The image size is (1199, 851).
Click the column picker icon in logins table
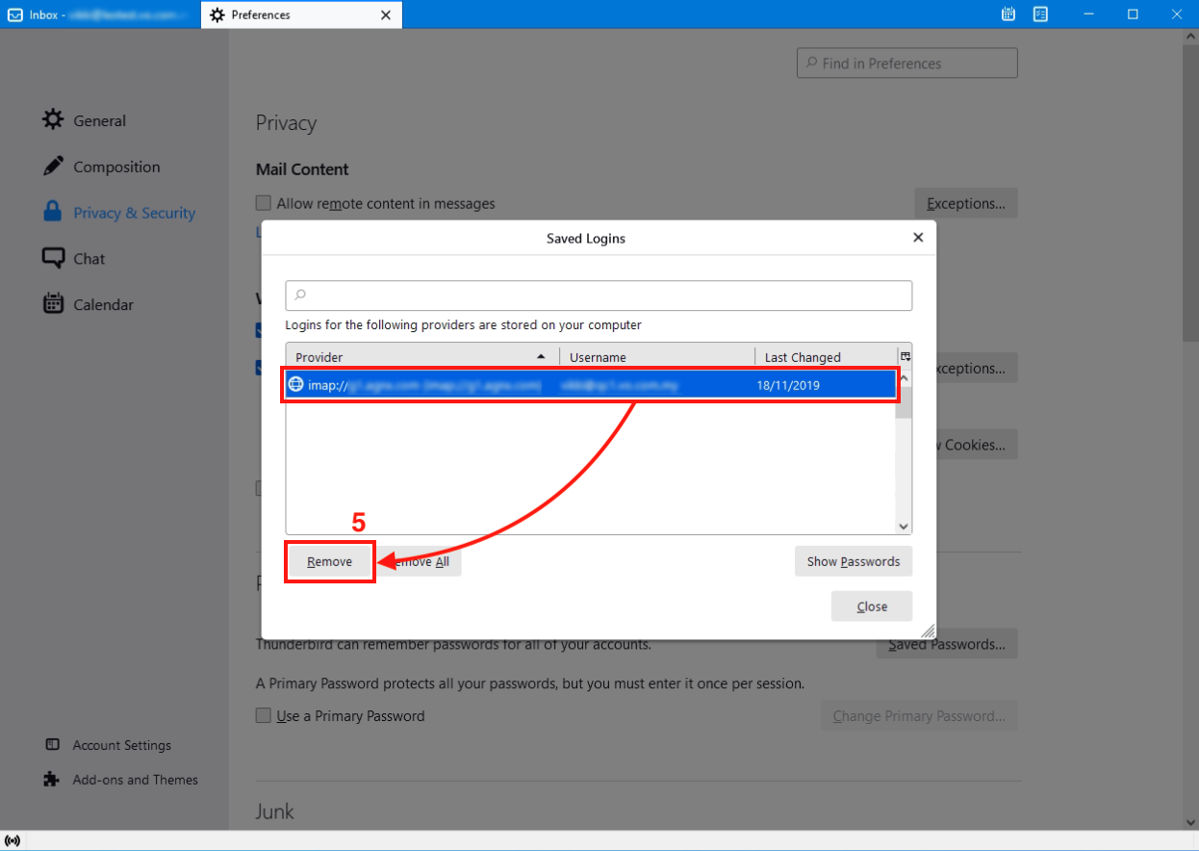point(905,356)
